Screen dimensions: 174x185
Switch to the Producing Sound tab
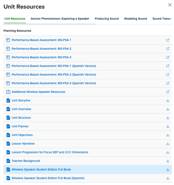pyautogui.click(x=107, y=19)
